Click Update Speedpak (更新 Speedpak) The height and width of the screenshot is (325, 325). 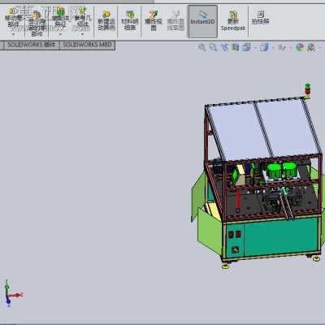coord(233,21)
